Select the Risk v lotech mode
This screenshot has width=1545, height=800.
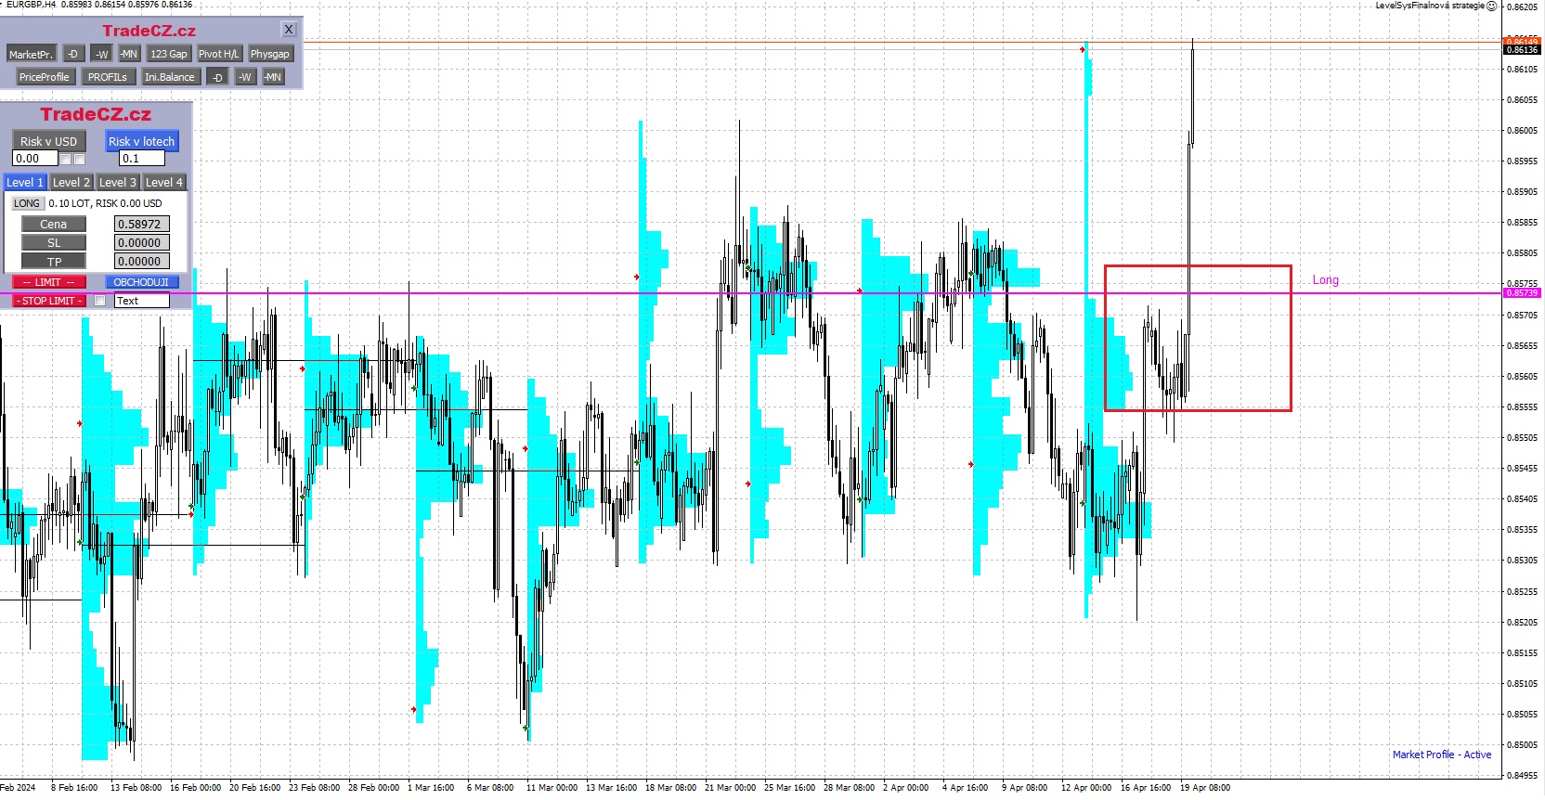[x=141, y=141]
